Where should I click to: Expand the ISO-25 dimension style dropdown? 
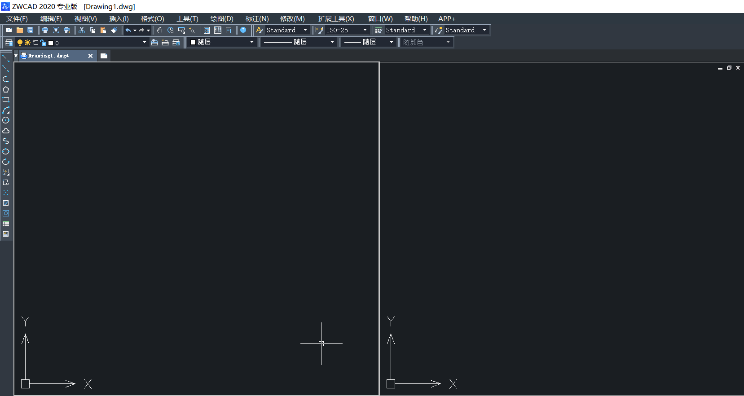pos(365,30)
